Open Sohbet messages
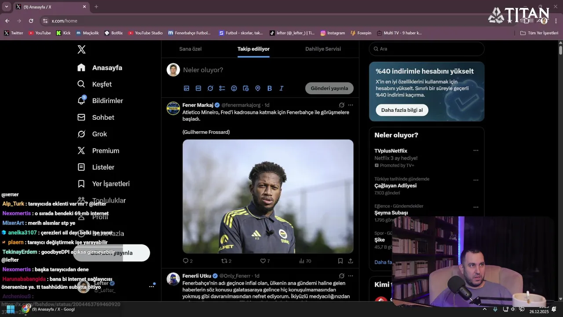The width and height of the screenshot is (563, 317). 96,118
